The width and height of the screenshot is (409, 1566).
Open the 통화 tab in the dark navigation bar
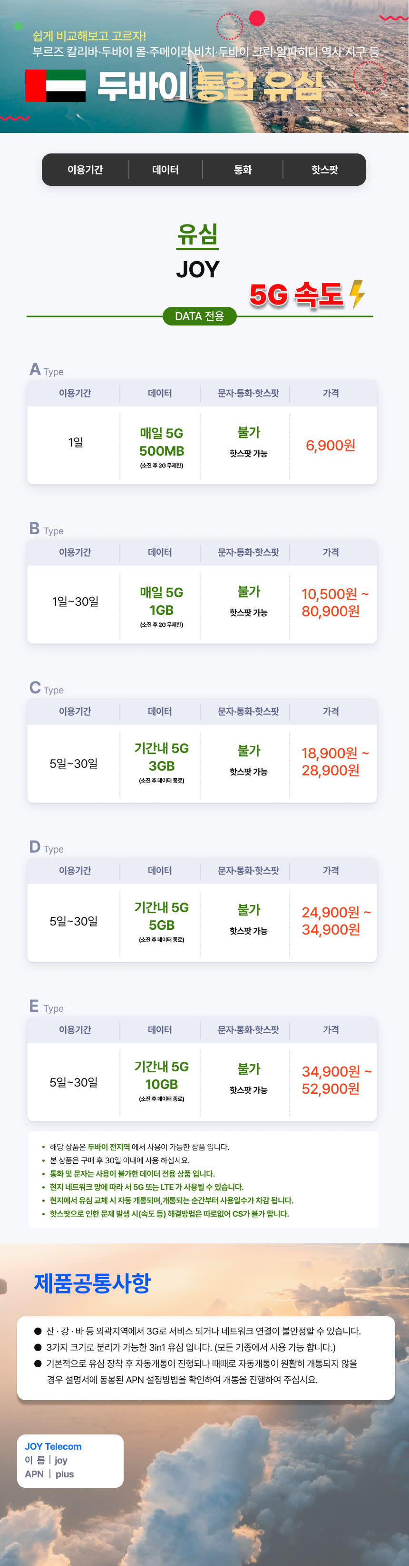pos(243,170)
